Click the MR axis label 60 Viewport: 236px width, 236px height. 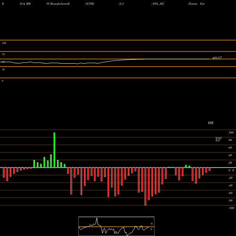(x=230, y=148)
